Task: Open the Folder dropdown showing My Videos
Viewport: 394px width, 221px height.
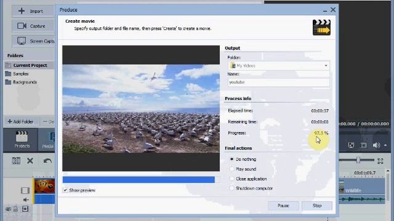Action: 279,66
